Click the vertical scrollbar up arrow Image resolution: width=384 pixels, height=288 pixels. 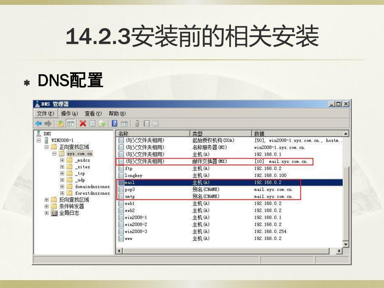click(345, 134)
